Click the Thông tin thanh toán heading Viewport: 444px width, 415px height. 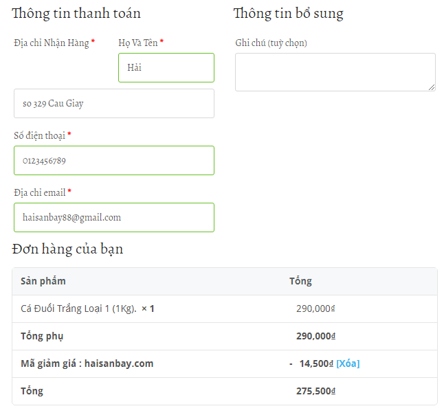click(76, 13)
